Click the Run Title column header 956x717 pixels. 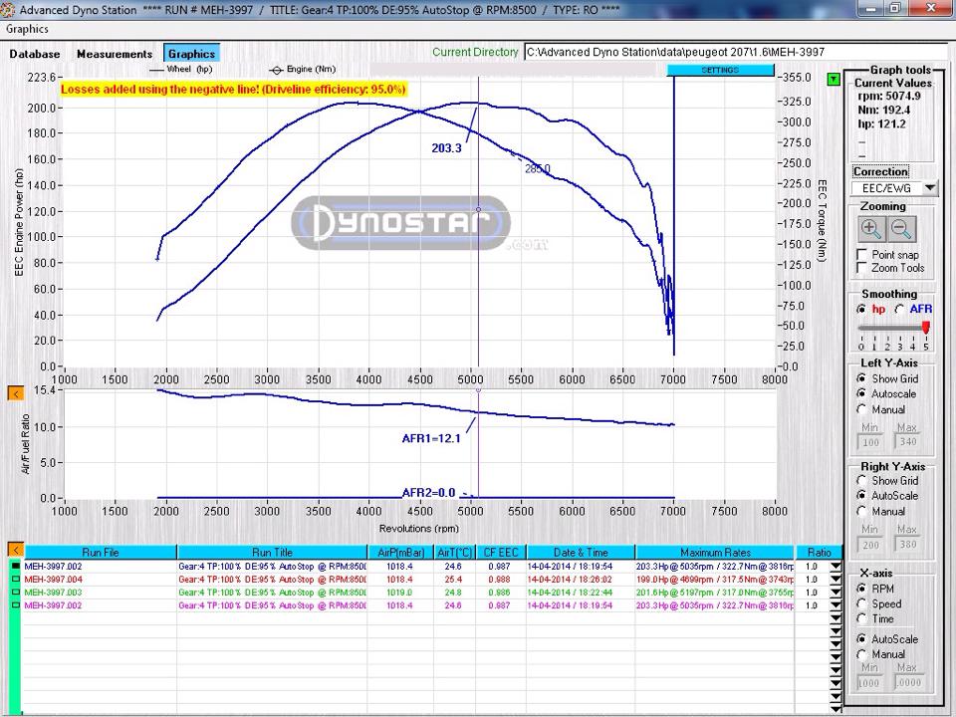273,553
